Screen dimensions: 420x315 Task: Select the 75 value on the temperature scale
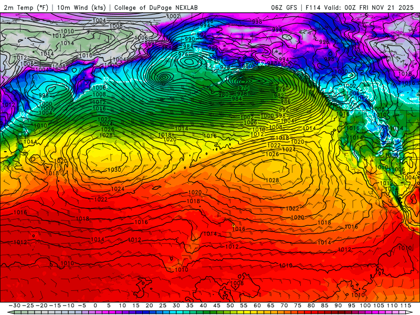coord(298,306)
